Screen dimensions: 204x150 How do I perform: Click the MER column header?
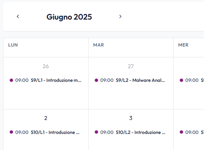point(183,45)
